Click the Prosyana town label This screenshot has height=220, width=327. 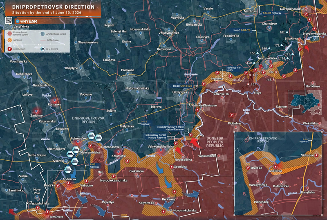[x=128, y=70]
